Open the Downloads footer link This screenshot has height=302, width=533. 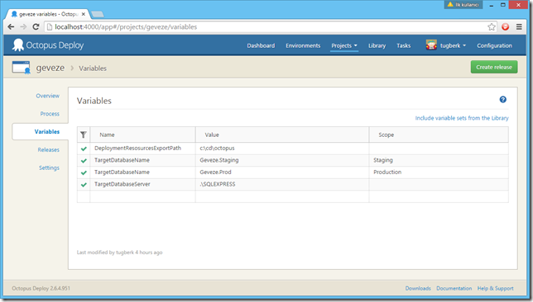[418, 288]
